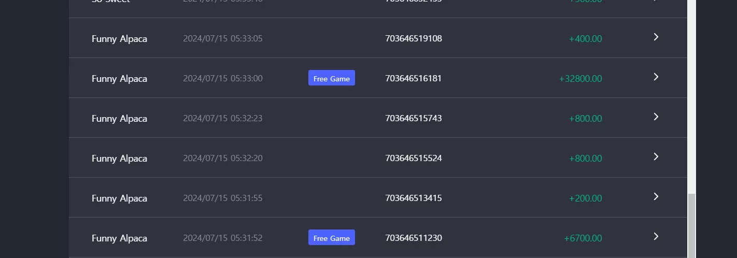
Task: Click the Free Game badge at 05:31:52
Action: (x=332, y=238)
